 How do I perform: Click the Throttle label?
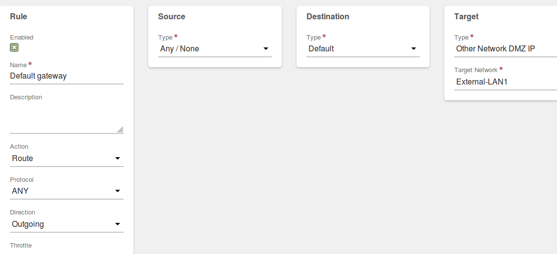click(x=21, y=246)
